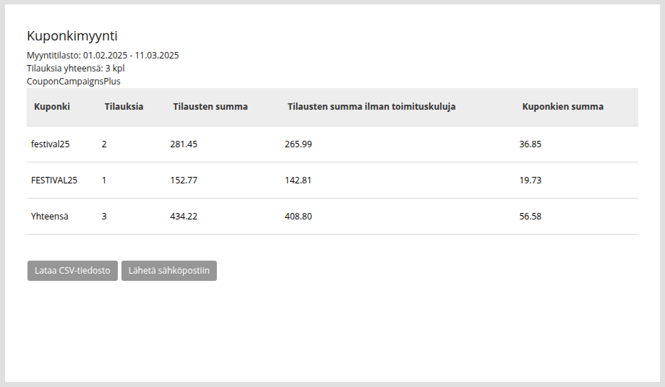Select the 408.80 total without shipping

coord(298,217)
